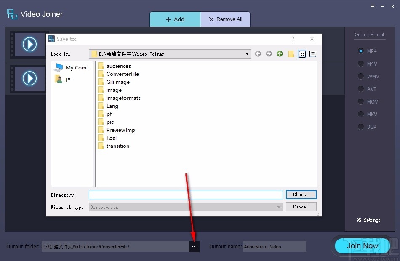Switch to detail view mode
The height and width of the screenshot is (261, 400).
pos(312,54)
